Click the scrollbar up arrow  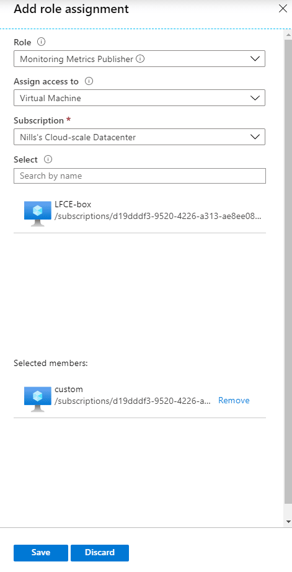pos(288,35)
